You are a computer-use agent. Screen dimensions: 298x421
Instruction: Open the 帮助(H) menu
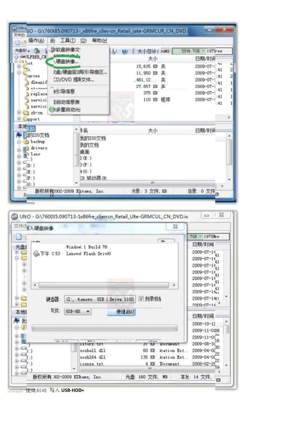[x=99, y=40]
